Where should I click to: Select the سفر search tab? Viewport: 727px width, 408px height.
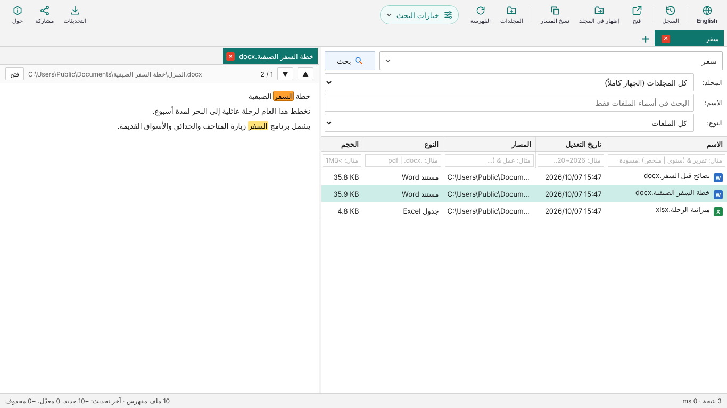(689, 39)
